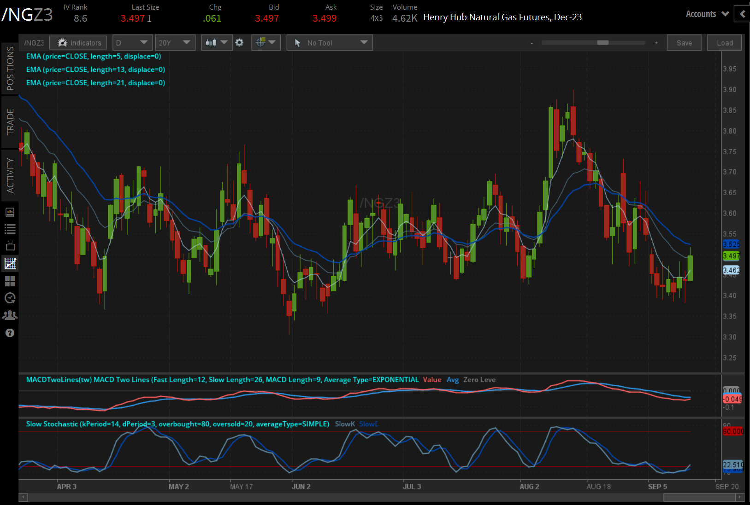This screenshot has height=505, width=750.
Task: Open the book chart sidebar icon
Action: [10, 212]
